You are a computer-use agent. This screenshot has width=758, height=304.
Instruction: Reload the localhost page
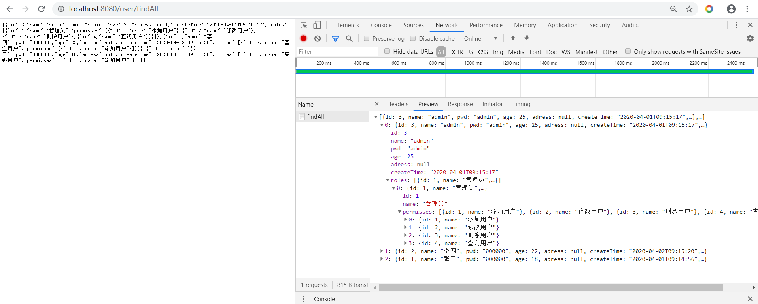click(x=42, y=9)
